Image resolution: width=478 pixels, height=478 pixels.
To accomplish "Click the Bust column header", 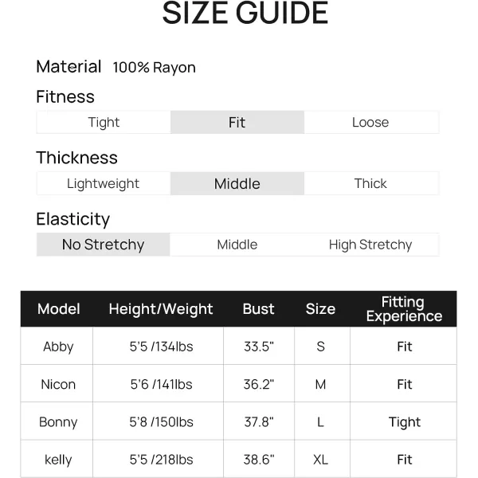I will click(x=258, y=309).
